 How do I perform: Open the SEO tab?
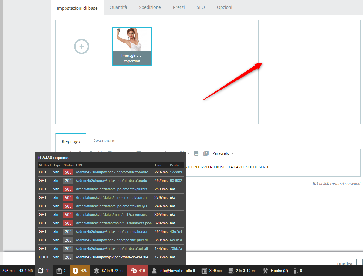[201, 7]
